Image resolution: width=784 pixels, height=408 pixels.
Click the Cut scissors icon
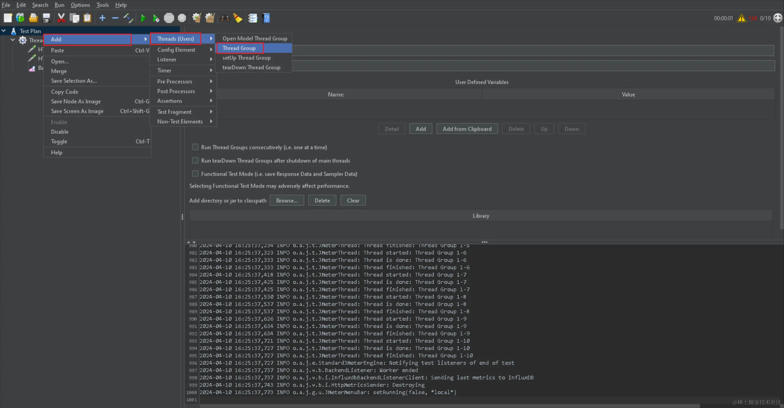point(61,18)
